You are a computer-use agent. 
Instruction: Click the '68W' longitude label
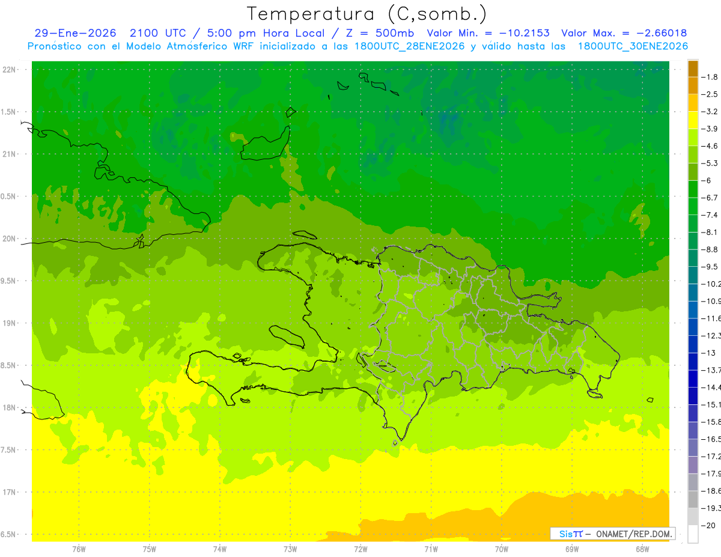click(x=642, y=549)
